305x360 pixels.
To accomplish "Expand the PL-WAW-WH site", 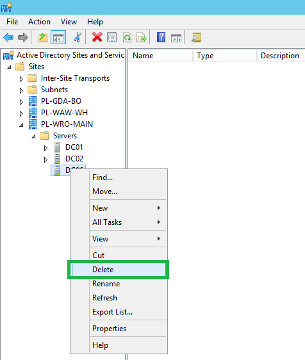I will pos(21,113).
